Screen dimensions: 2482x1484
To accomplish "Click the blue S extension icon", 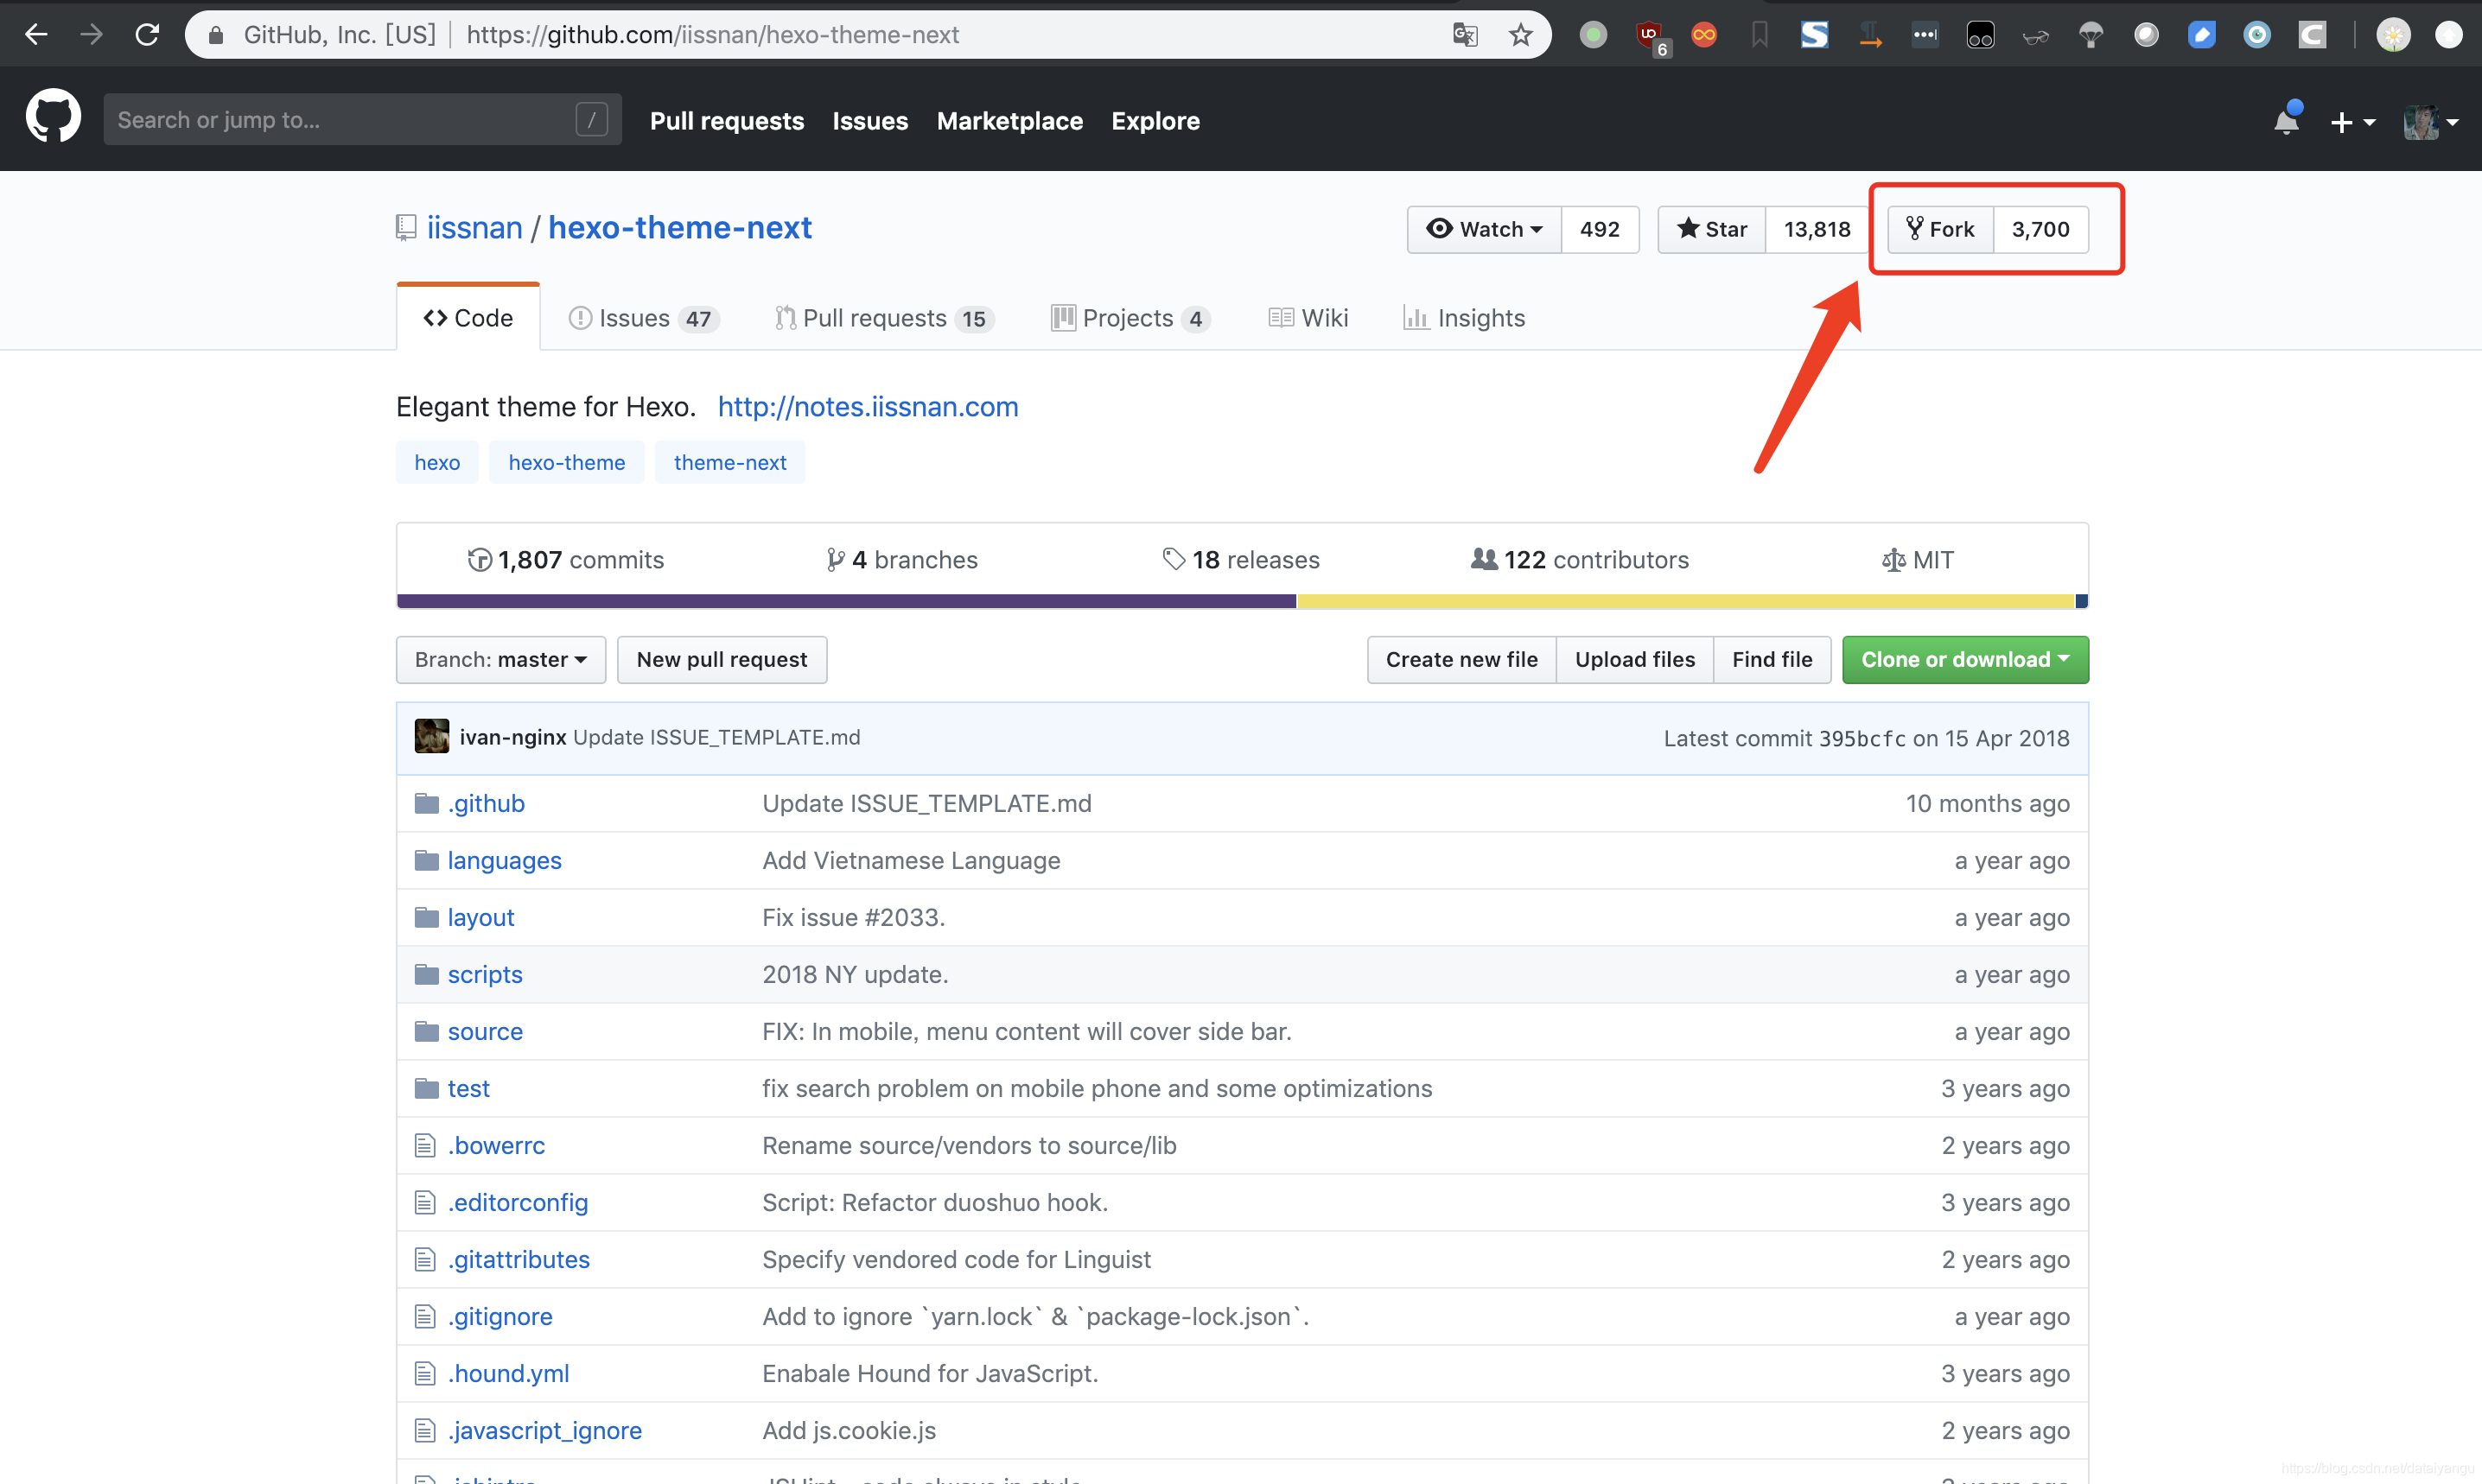I will click(1815, 35).
